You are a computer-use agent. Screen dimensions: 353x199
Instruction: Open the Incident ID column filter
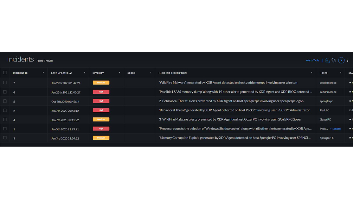43,73
